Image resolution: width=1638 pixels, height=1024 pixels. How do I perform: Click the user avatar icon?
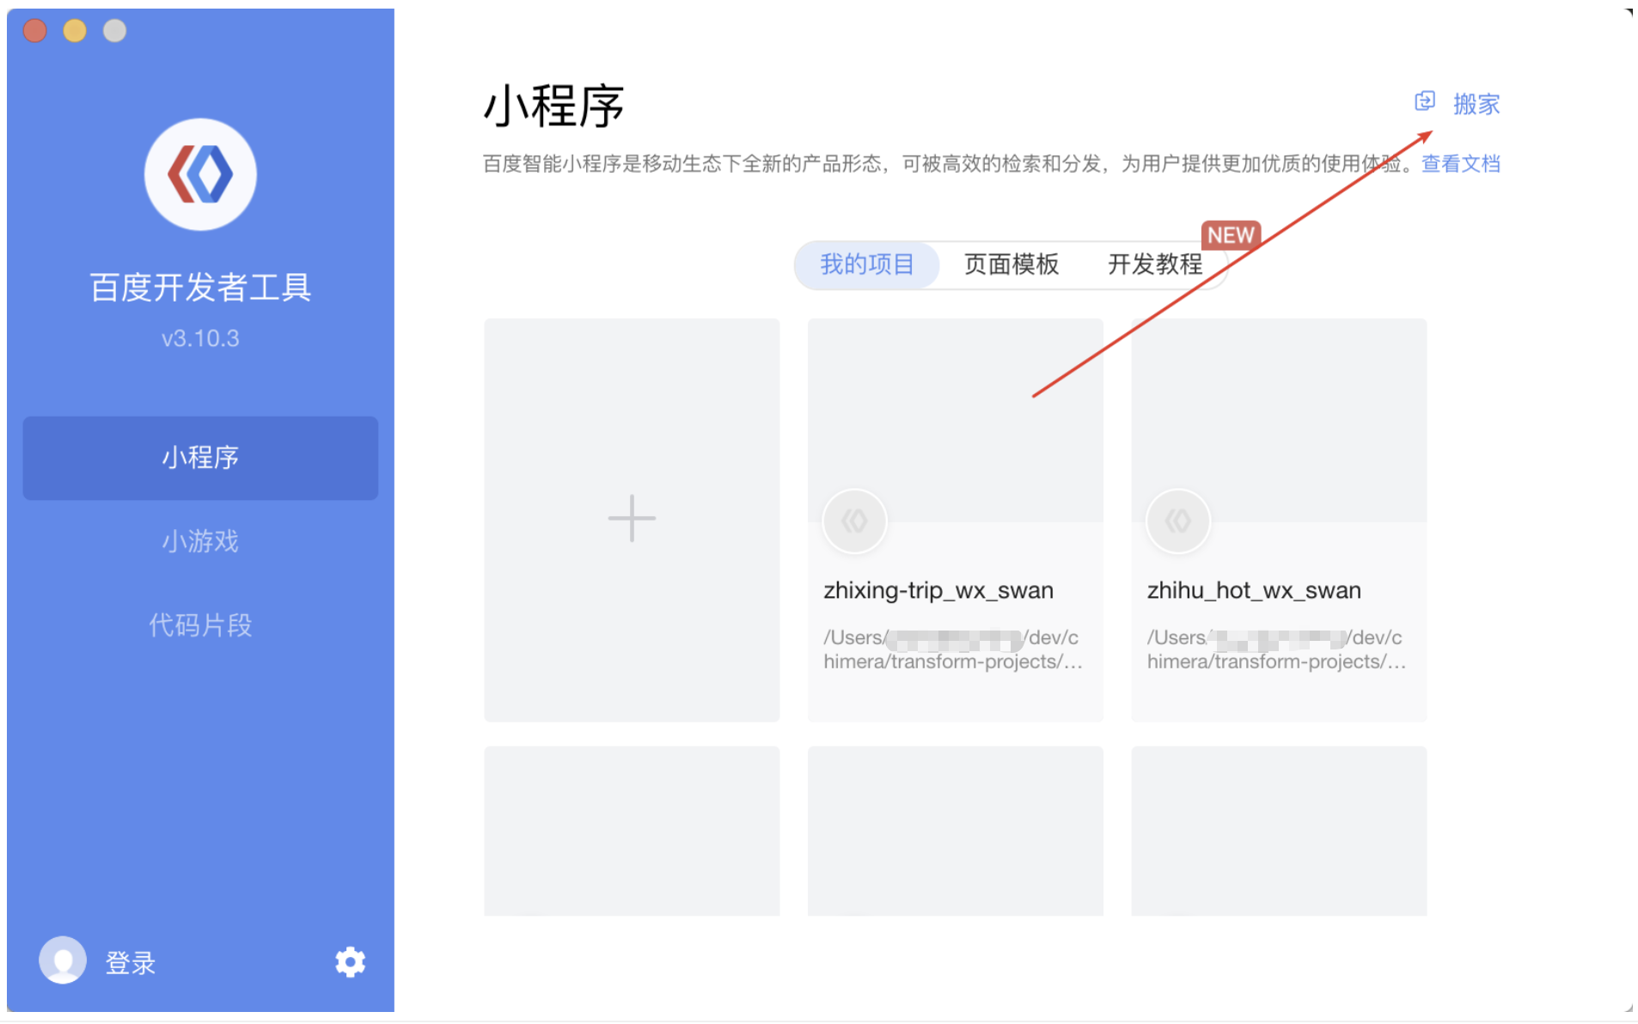(63, 960)
